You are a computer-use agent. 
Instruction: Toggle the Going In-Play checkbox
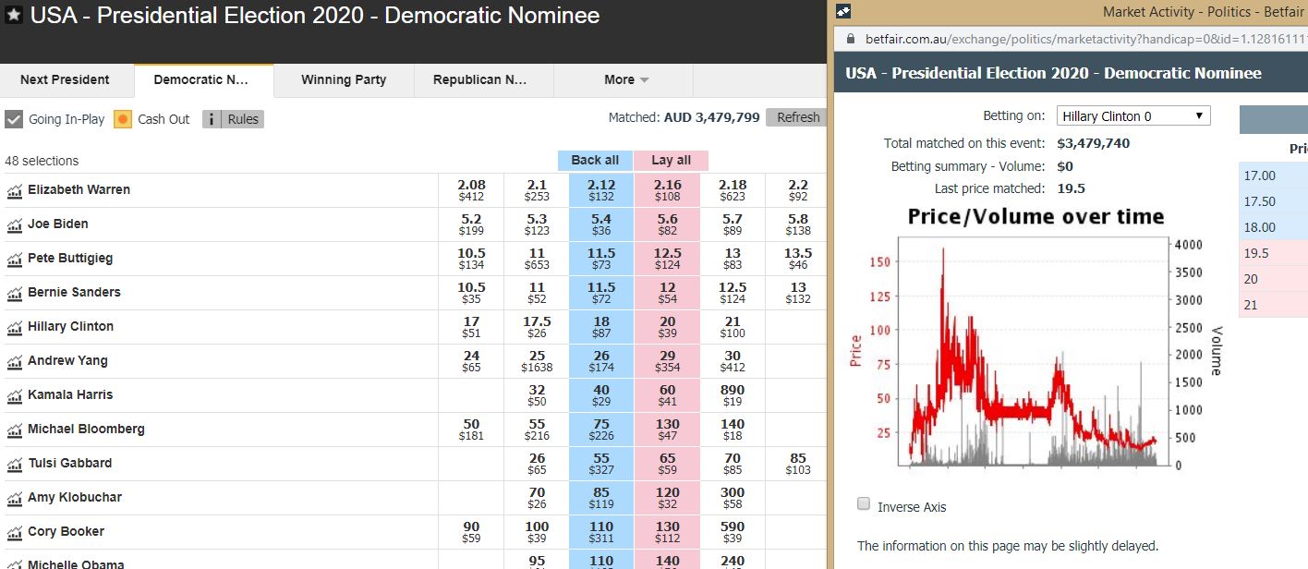click(14, 119)
